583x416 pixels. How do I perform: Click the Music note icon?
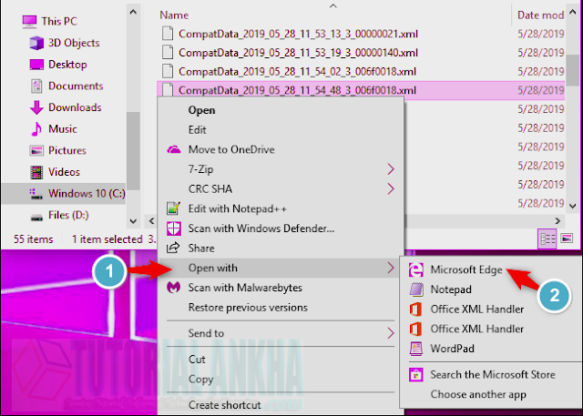point(36,129)
